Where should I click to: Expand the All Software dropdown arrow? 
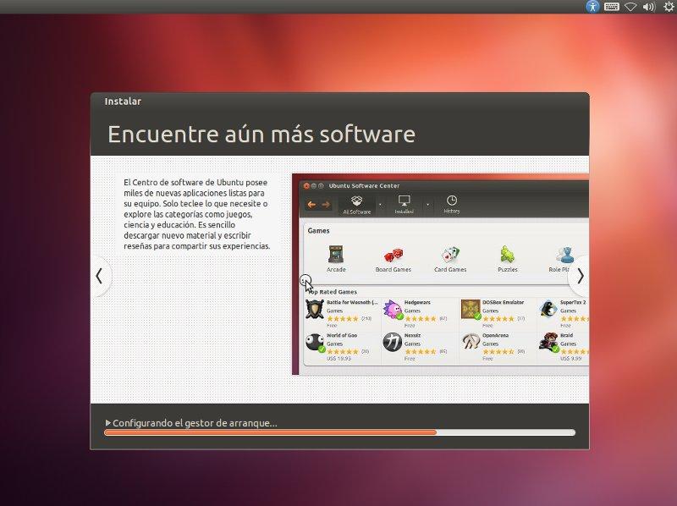pos(380,205)
